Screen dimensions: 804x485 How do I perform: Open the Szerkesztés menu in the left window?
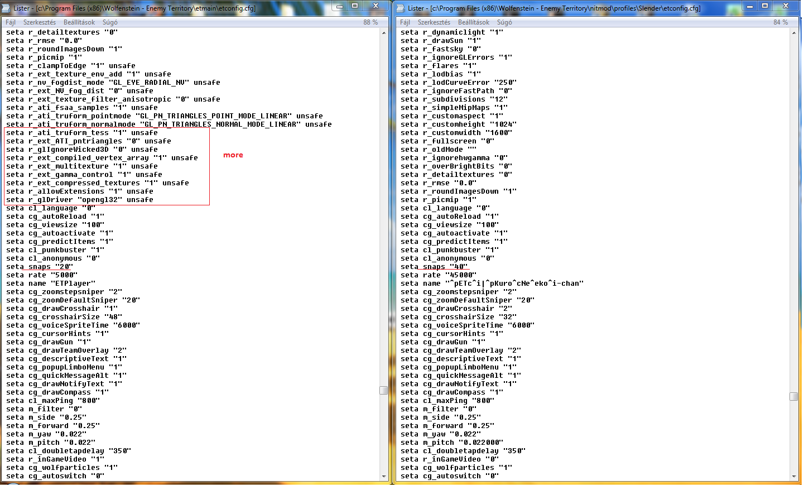pos(40,22)
